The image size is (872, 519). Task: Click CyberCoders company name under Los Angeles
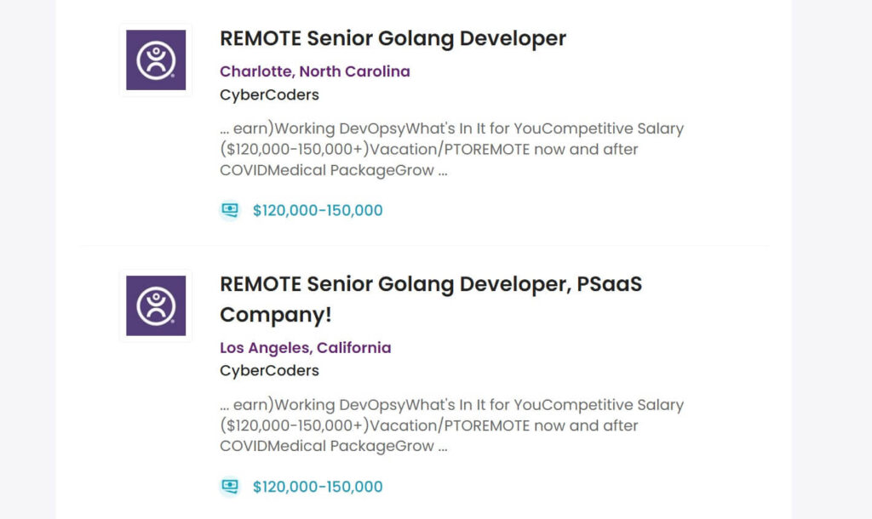tap(269, 371)
